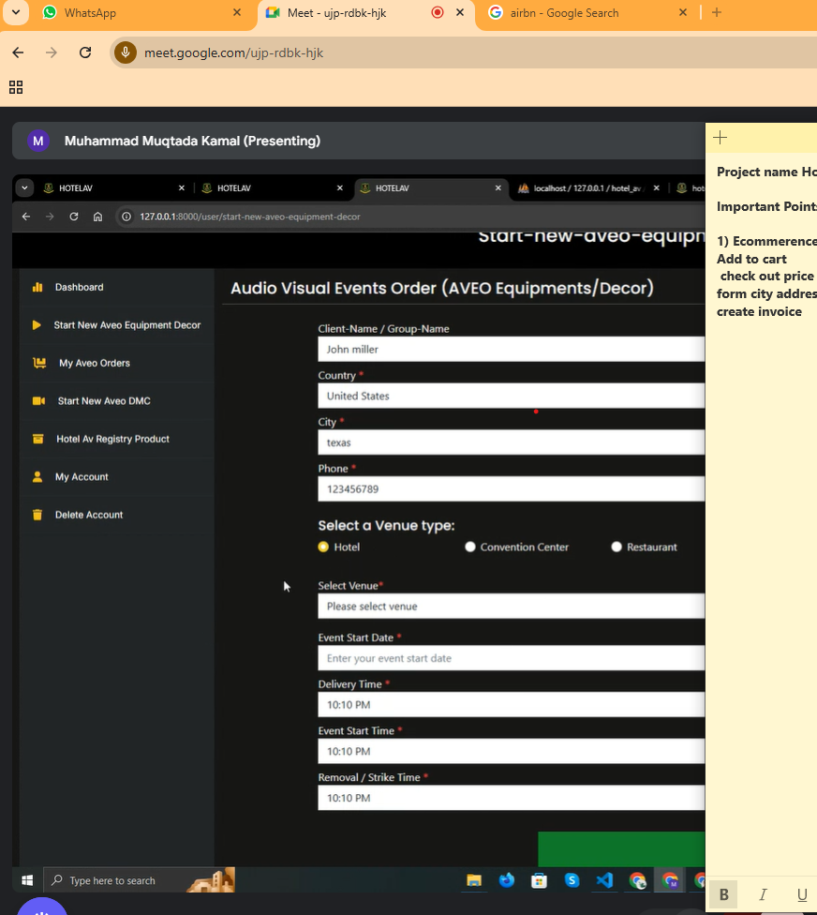This screenshot has width=817, height=915.
Task: Click the Windows taskbar search box
Action: coord(140,880)
